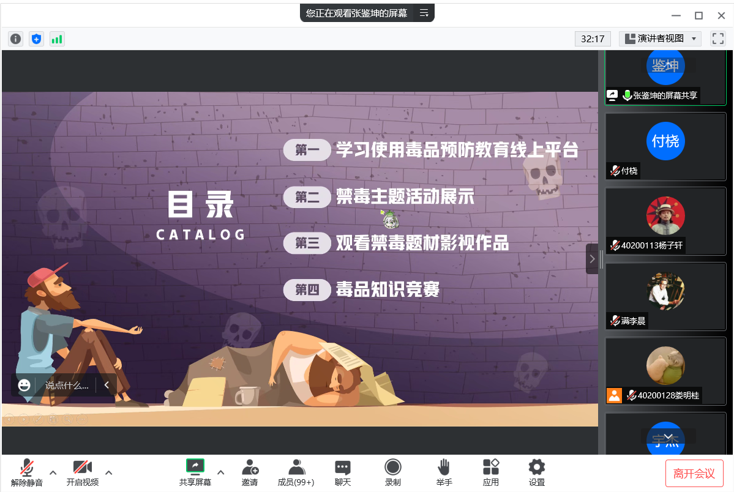The width and height of the screenshot is (734, 492).
Task: Expand audio options arrow beside 解除静音
Action: pyautogui.click(x=53, y=472)
